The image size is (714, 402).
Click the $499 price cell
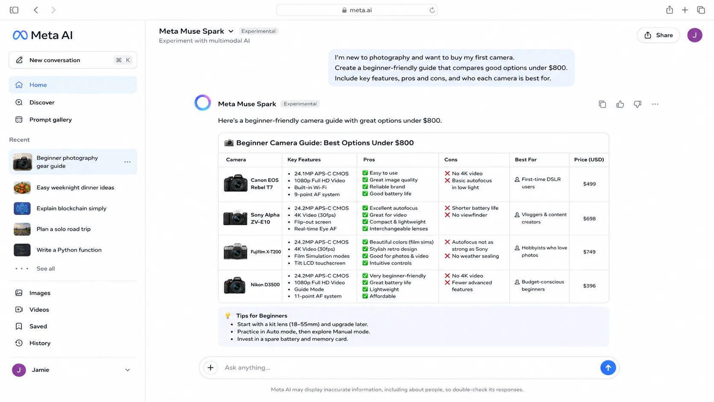pos(589,184)
